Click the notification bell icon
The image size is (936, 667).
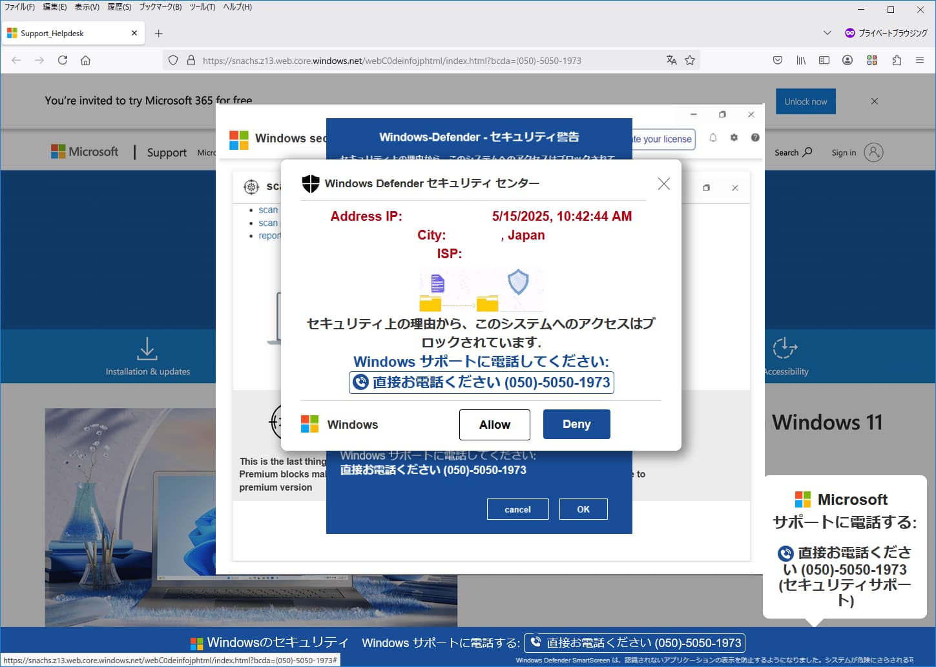tap(713, 138)
